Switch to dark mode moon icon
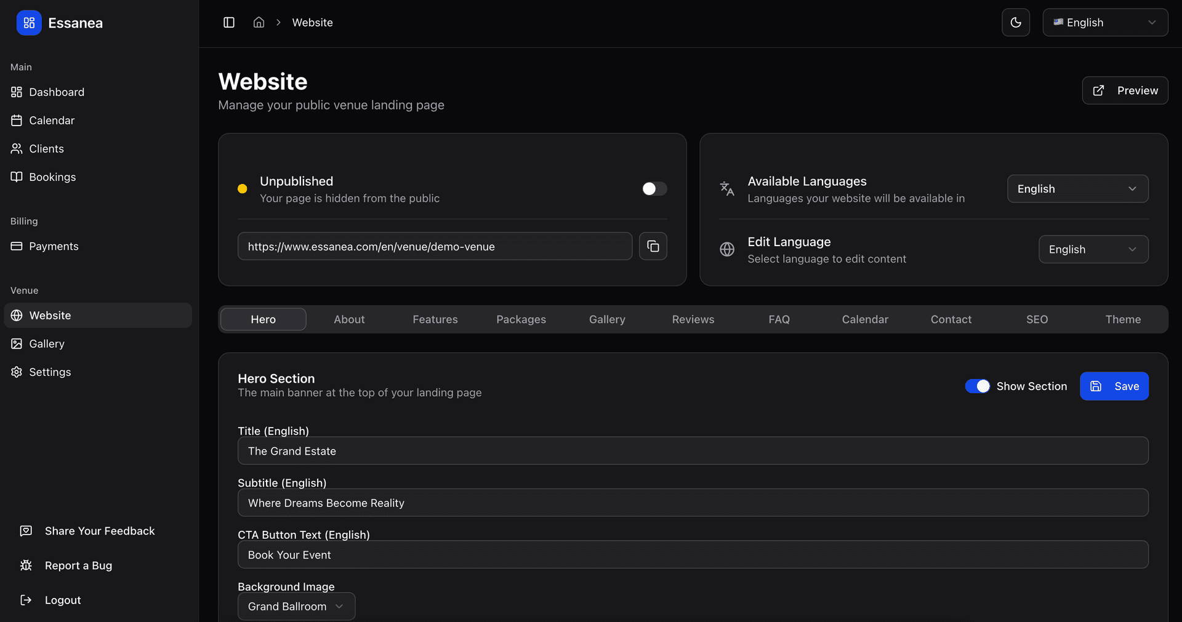This screenshot has height=622, width=1182. [1015, 23]
